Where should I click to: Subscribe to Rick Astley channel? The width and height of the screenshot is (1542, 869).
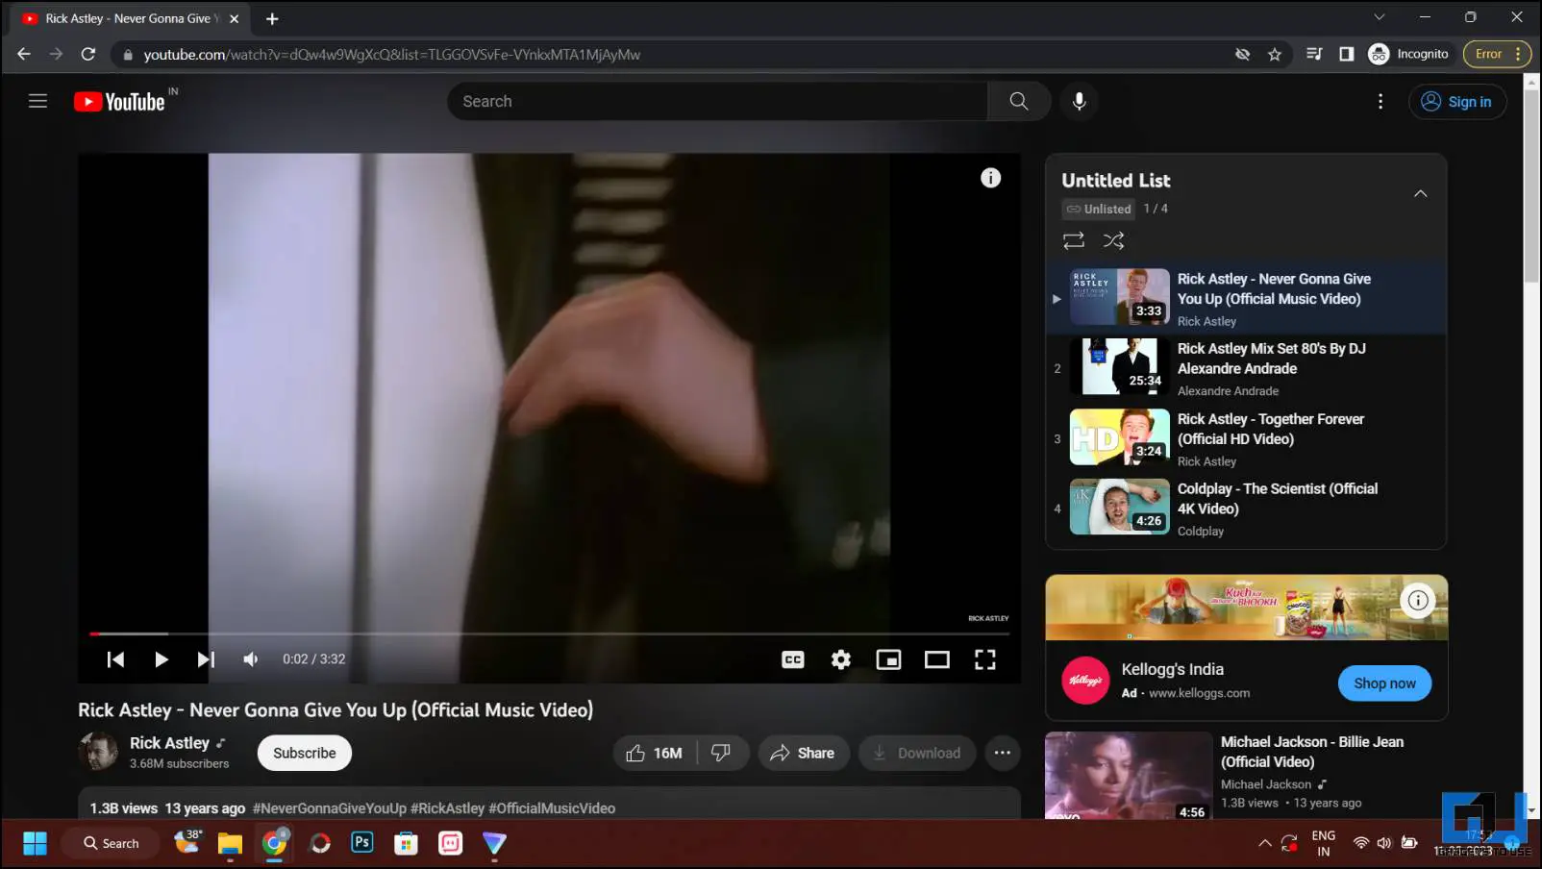pyautogui.click(x=304, y=753)
